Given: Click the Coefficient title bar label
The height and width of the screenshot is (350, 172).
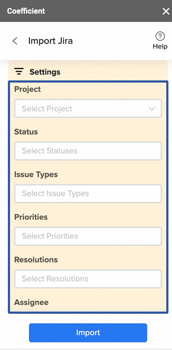Looking at the screenshot, I should click(x=26, y=11).
